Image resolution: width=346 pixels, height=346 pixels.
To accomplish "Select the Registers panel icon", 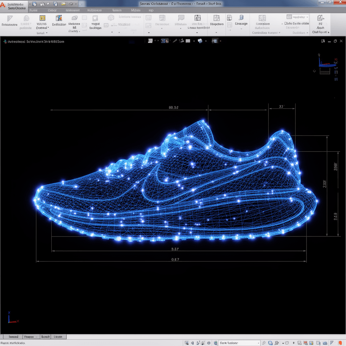I will click(x=216, y=19).
